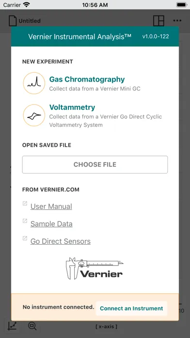
Task: Open the Sample Data link
Action: coord(51,224)
